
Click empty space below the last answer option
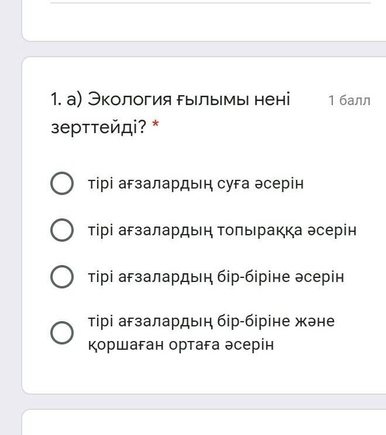pos(205,374)
